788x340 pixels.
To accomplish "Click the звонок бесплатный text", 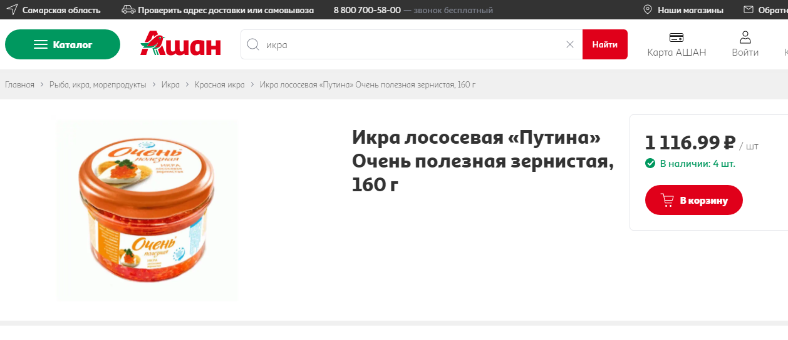I will 453,10.
